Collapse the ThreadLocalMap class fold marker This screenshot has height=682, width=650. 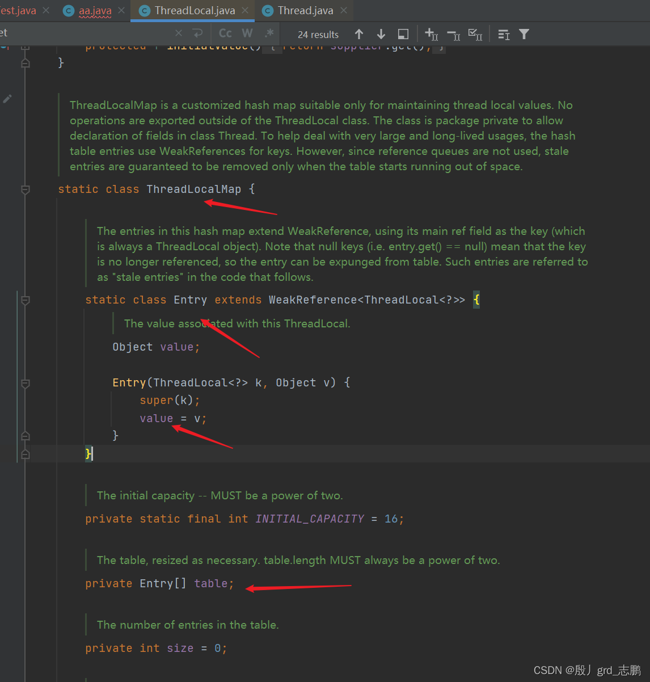[x=26, y=190]
